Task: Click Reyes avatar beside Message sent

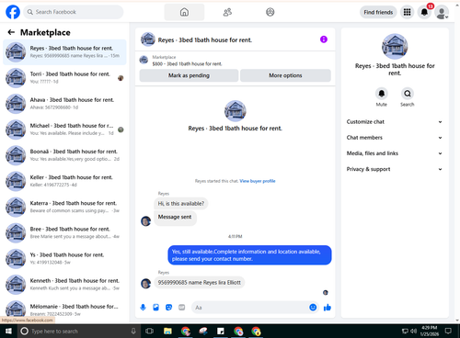Action: pos(145,220)
